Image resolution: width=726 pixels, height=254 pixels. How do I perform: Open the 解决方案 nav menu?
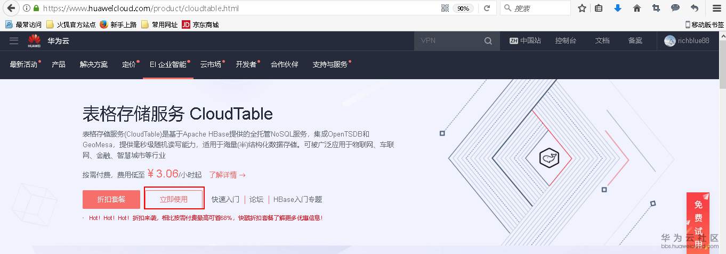[x=94, y=64]
